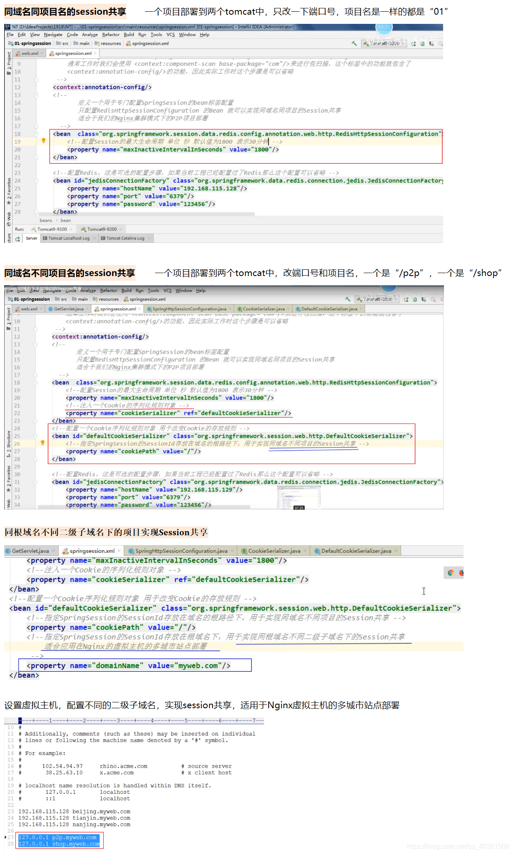Close the Tomcat9-9100 run tab
The height and width of the screenshot is (854, 513).
click(71, 229)
